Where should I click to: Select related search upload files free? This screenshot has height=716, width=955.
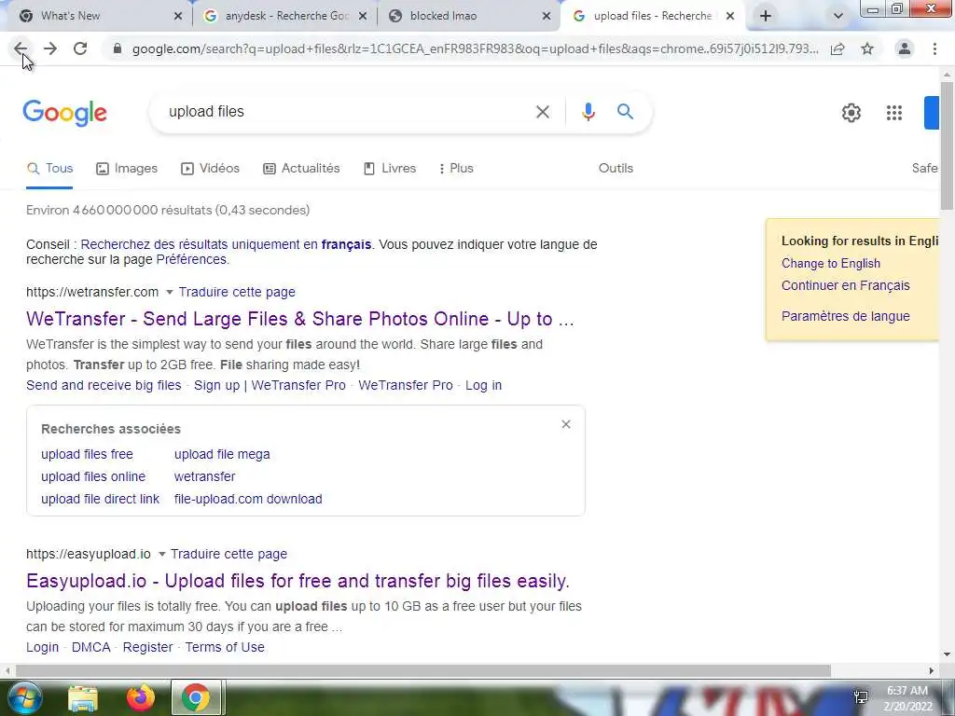point(87,454)
